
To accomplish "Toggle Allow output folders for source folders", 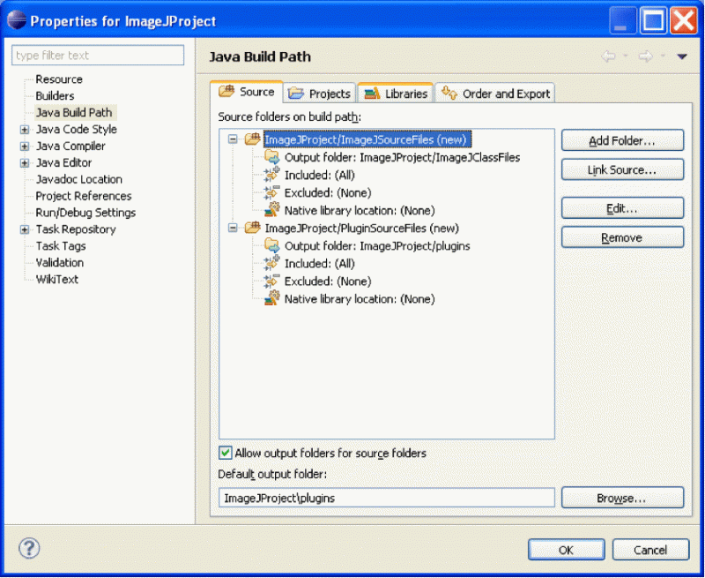I will (x=226, y=453).
